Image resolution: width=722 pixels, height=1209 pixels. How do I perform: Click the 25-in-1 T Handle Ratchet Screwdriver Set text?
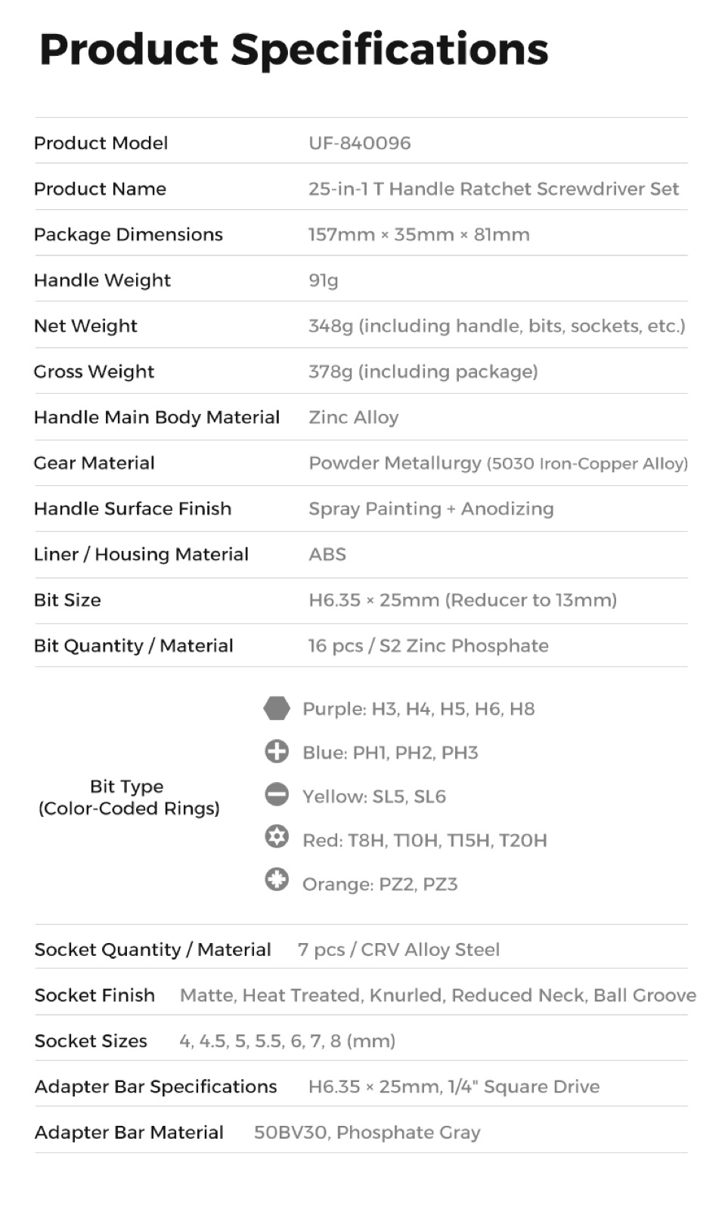(494, 189)
